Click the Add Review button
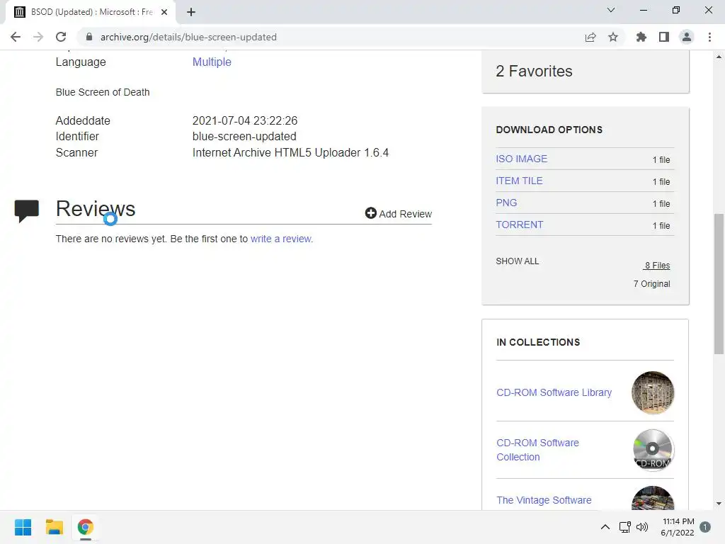This screenshot has width=725, height=544. pyautogui.click(x=398, y=214)
